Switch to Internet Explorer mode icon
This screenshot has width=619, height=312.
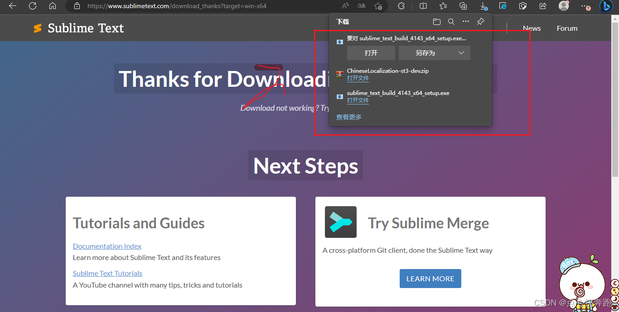tap(503, 6)
